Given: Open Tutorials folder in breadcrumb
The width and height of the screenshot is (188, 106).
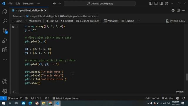Looking at the screenshot, I should coord(18,16).
